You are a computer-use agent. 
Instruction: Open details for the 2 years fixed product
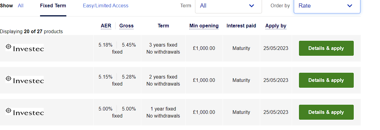(x=326, y=80)
